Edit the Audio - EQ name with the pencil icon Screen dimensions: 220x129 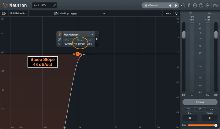point(54,5)
